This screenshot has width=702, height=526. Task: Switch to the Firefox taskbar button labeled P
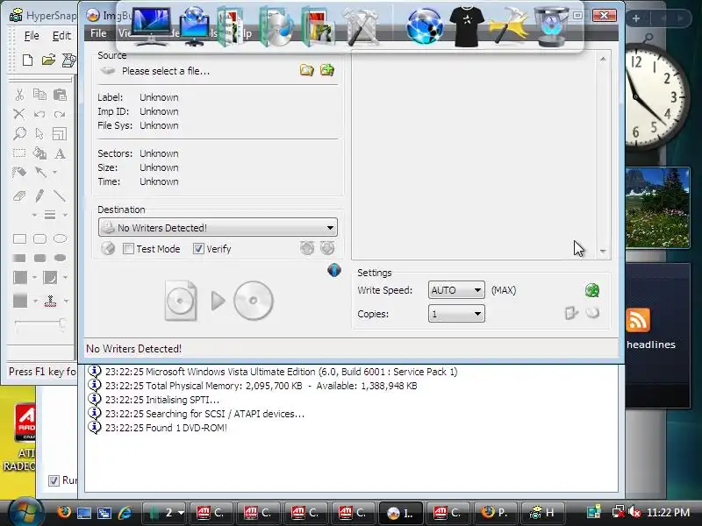pos(495,512)
